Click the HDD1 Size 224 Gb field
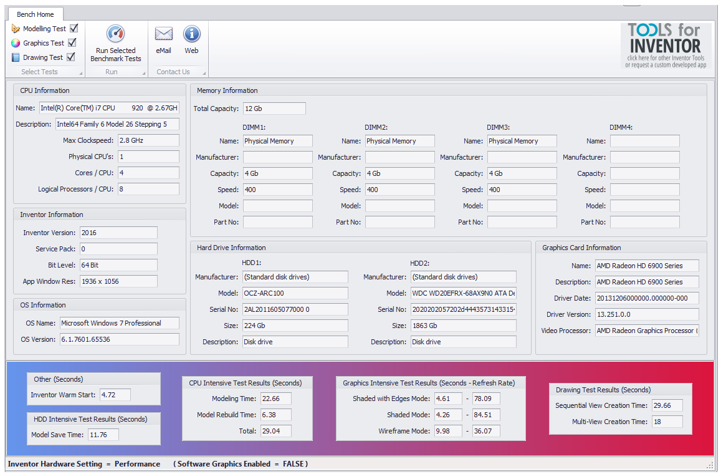Image resolution: width=726 pixels, height=474 pixels. click(295, 326)
